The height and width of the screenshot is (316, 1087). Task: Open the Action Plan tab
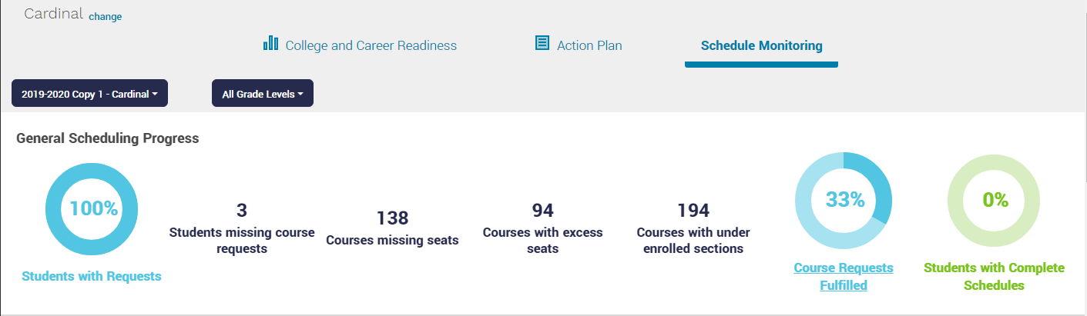pos(589,45)
